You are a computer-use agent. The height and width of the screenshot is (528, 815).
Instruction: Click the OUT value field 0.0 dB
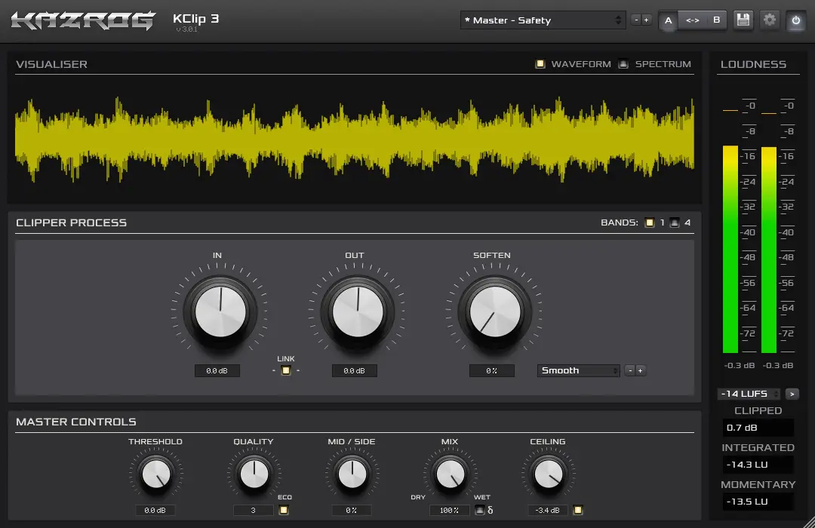[355, 370]
